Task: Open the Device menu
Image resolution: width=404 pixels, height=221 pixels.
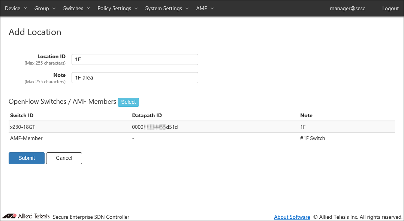Action: (x=16, y=8)
